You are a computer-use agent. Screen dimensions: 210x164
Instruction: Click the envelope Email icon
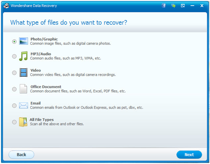click(x=23, y=106)
